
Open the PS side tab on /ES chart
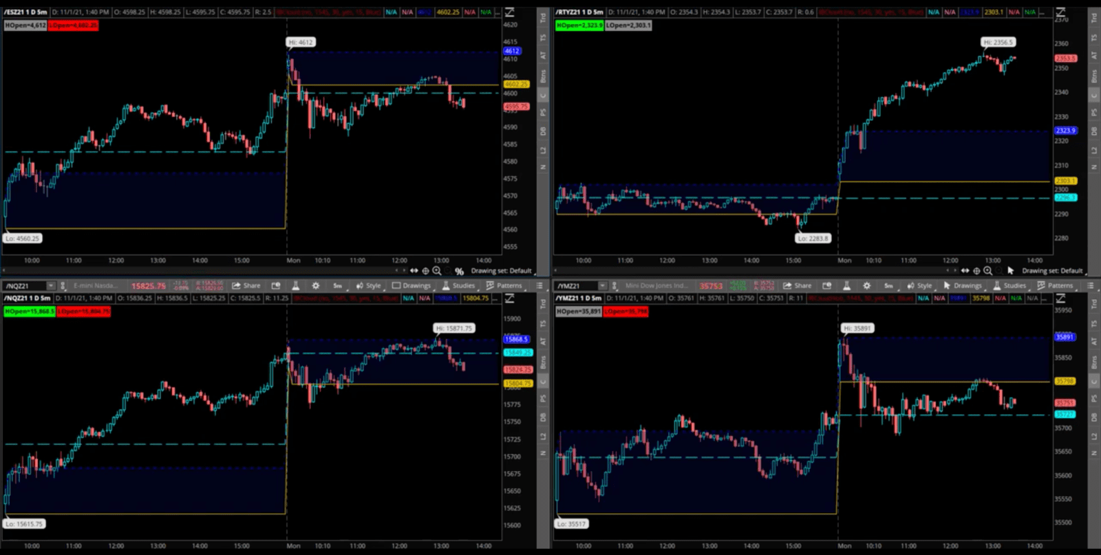[x=543, y=112]
